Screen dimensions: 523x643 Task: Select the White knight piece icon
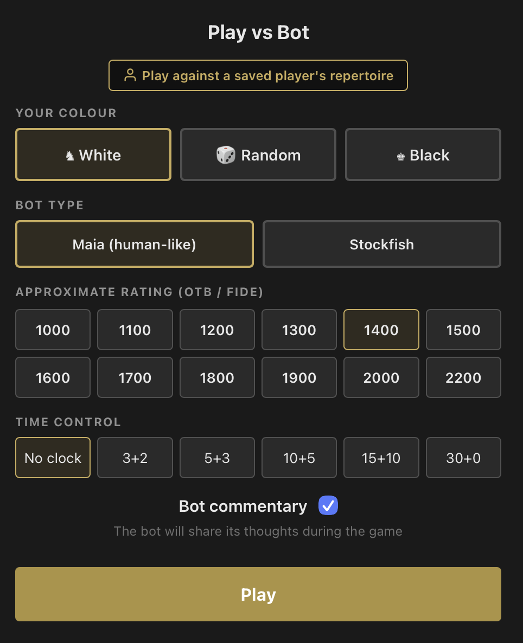click(x=69, y=155)
